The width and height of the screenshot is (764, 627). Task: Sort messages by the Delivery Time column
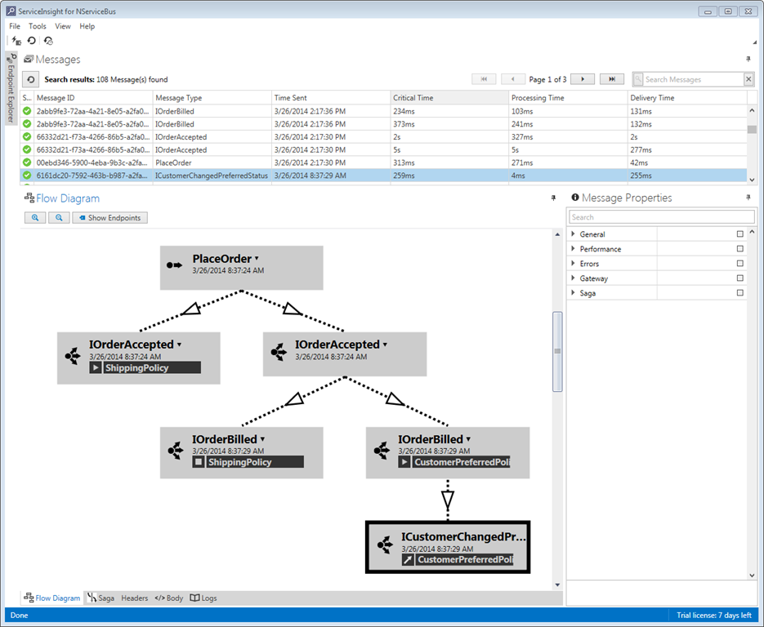[687, 98]
